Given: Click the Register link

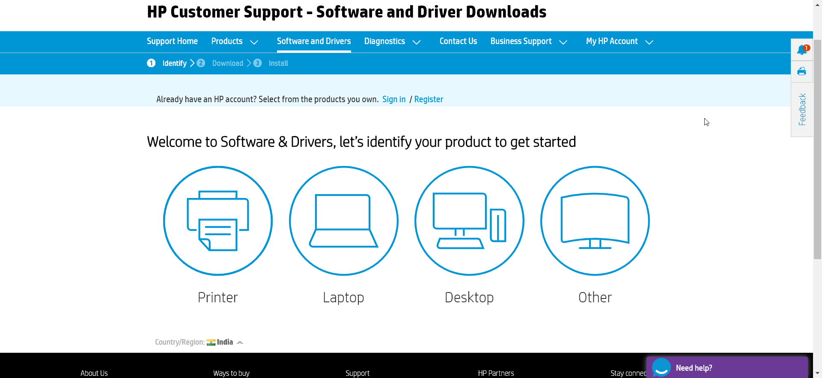Looking at the screenshot, I should tap(429, 99).
